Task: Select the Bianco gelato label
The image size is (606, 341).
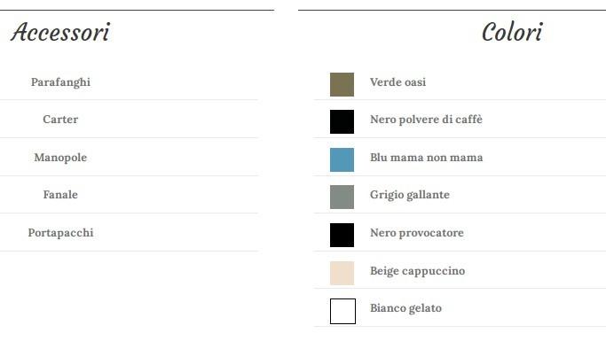Action: tap(405, 308)
